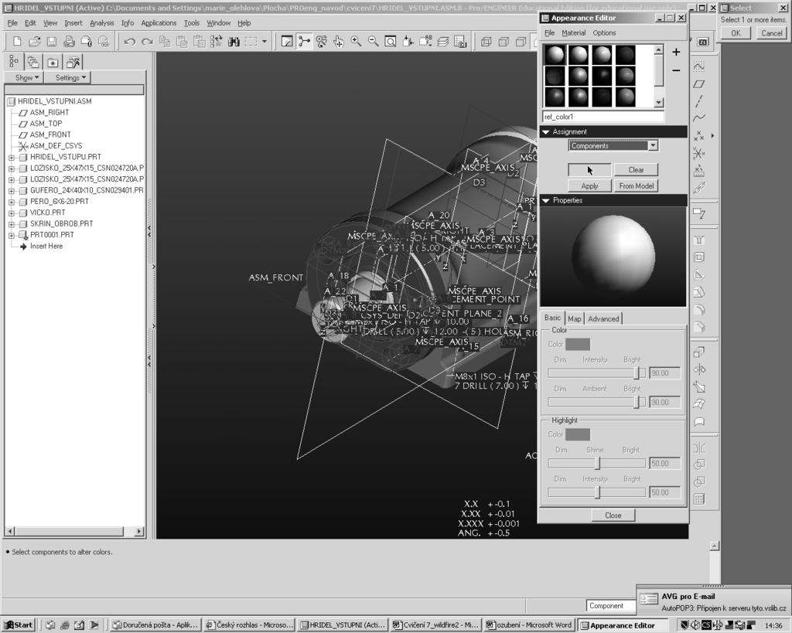Viewport: 792px width, 633px height.
Task: Toggle the Spin Center icon
Action: (304, 42)
